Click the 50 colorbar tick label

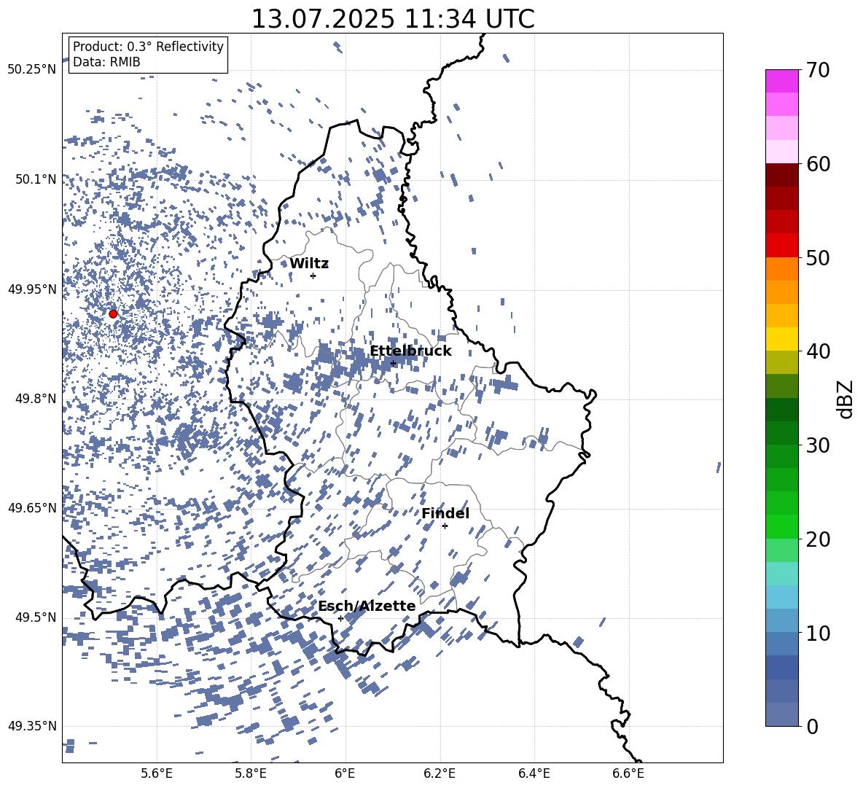(x=817, y=257)
